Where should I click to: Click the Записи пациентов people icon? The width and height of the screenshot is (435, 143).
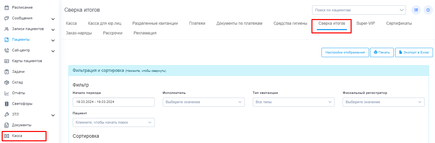point(6,29)
